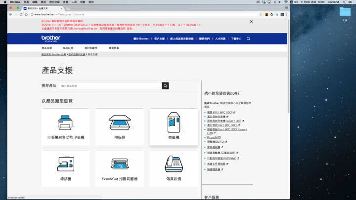Open the 彩色雷射印表機 (Laser / LED) link

pyautogui.click(x=224, y=121)
